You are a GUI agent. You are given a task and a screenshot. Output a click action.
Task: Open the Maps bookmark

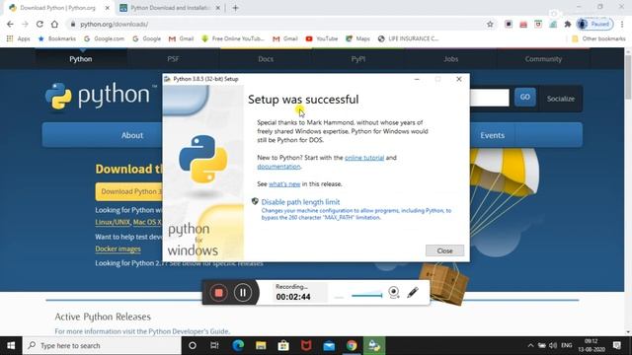[x=357, y=38]
